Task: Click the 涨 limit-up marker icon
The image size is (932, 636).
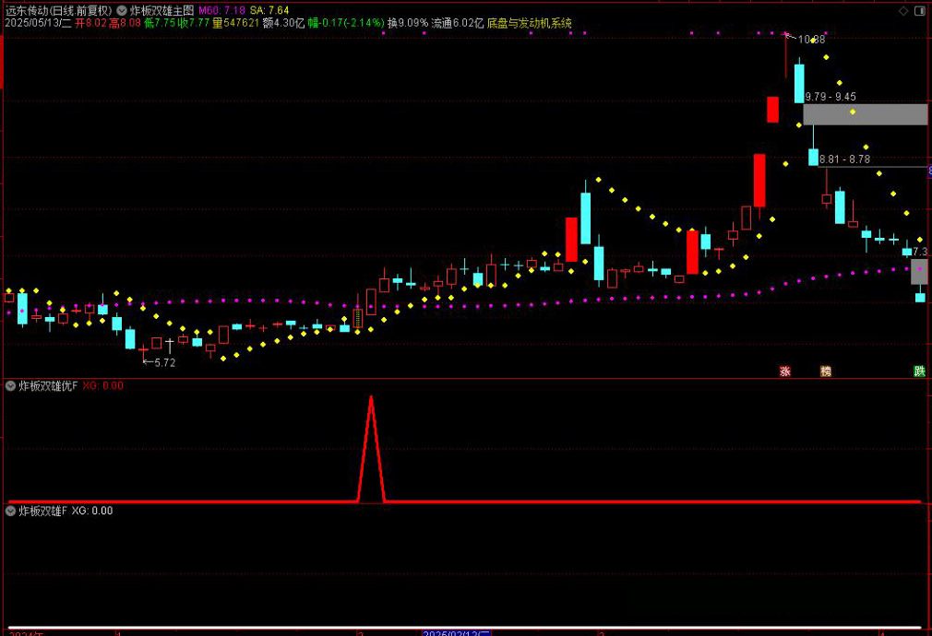Action: (785, 371)
